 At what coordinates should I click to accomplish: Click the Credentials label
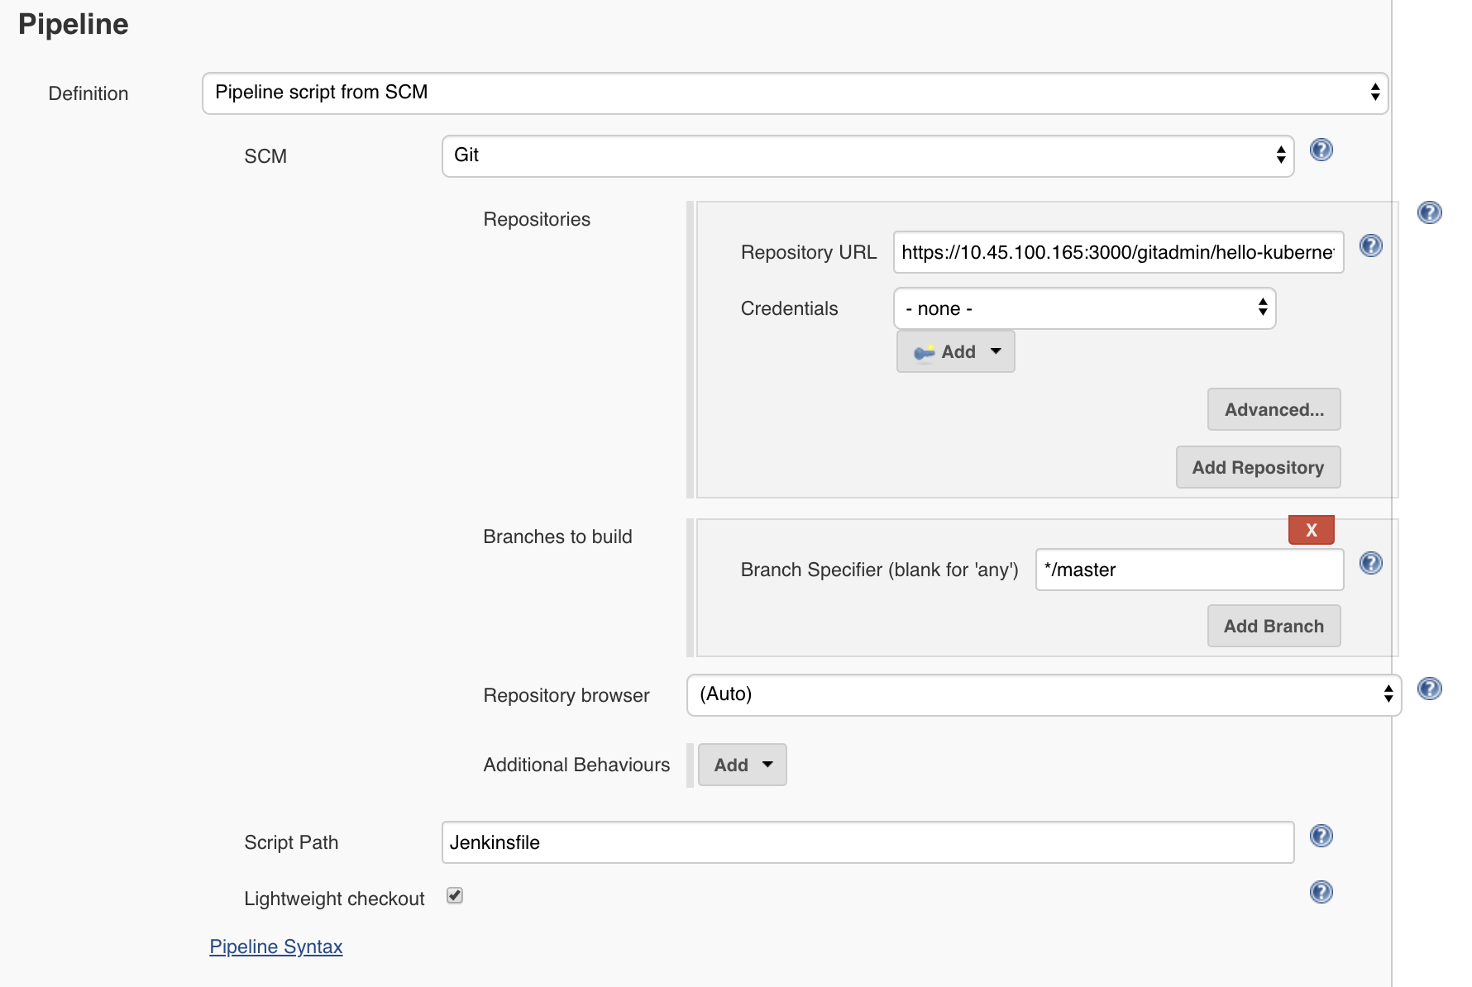click(x=789, y=308)
